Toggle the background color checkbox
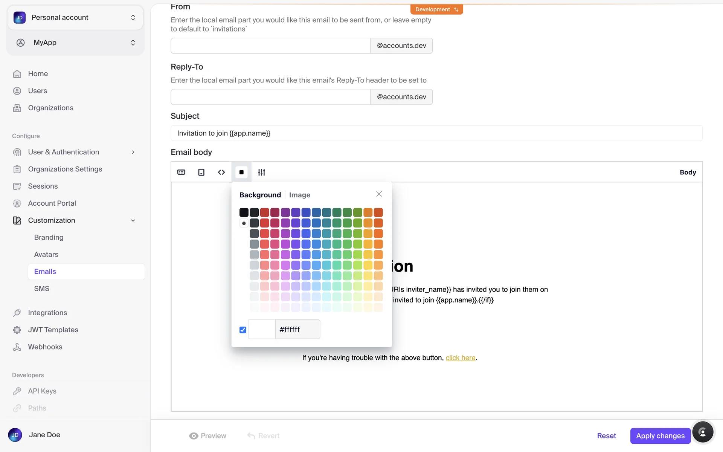This screenshot has width=723, height=452. pyautogui.click(x=243, y=330)
